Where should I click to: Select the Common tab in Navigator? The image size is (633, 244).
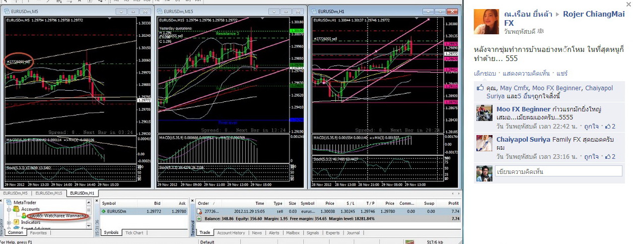16,233
